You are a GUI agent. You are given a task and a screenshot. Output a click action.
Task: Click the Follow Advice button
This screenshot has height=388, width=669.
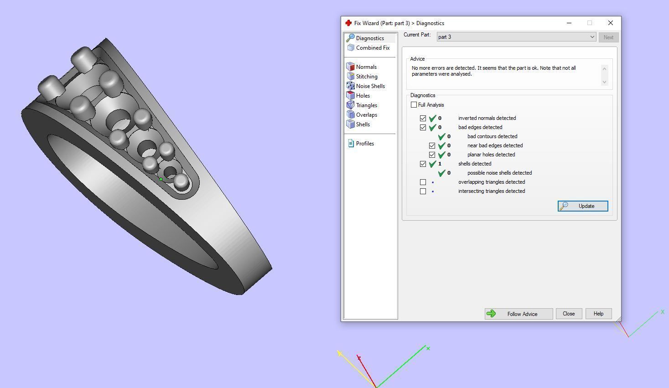pos(519,314)
